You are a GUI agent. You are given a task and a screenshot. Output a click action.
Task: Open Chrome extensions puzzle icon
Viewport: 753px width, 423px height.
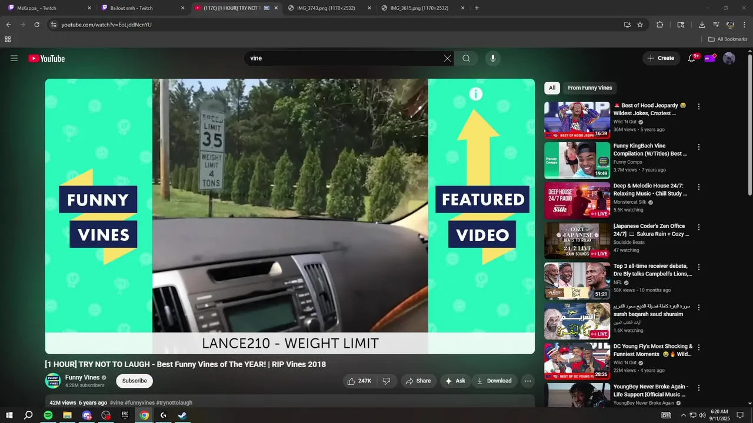[659, 25]
